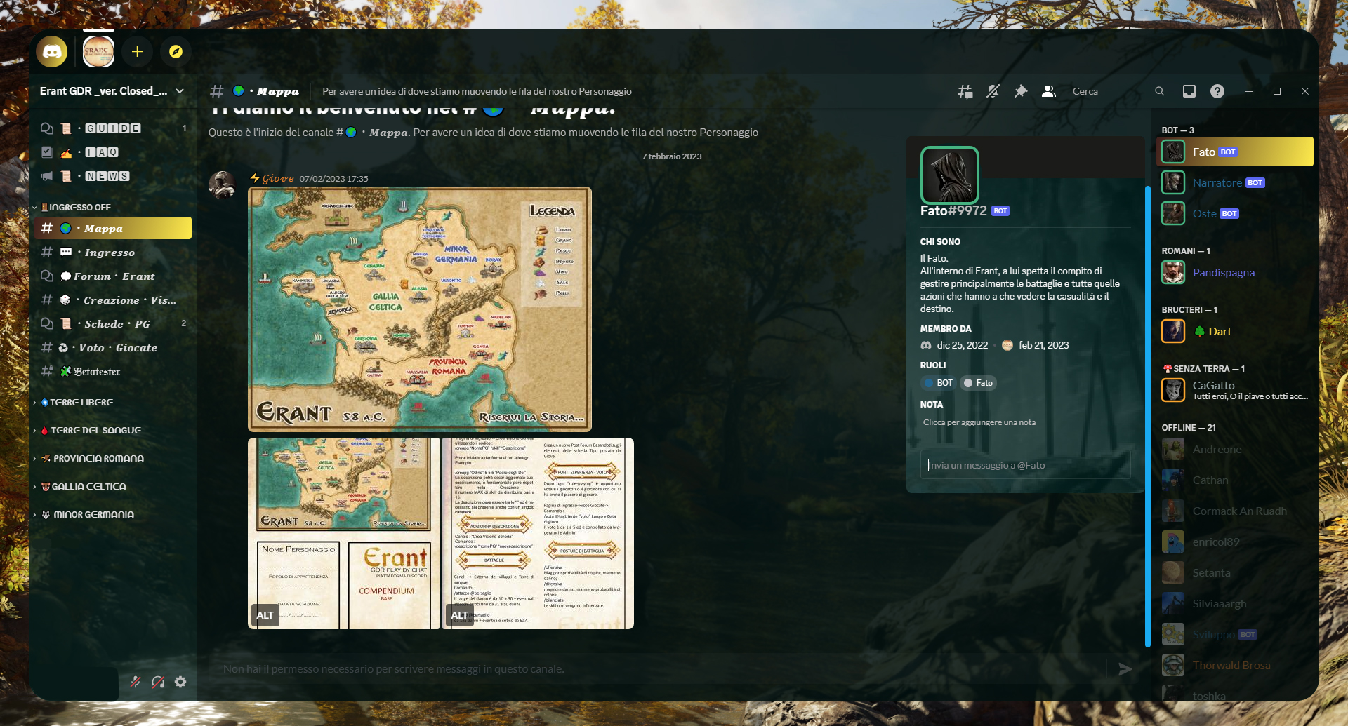Click the BOT role chip
This screenshot has height=726, width=1348.
pyautogui.click(x=939, y=383)
